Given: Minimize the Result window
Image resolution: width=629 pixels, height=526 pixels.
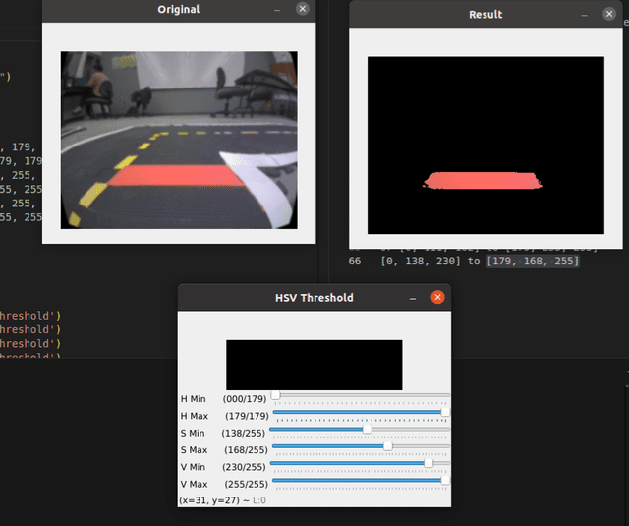Looking at the screenshot, I should pyautogui.click(x=586, y=15).
